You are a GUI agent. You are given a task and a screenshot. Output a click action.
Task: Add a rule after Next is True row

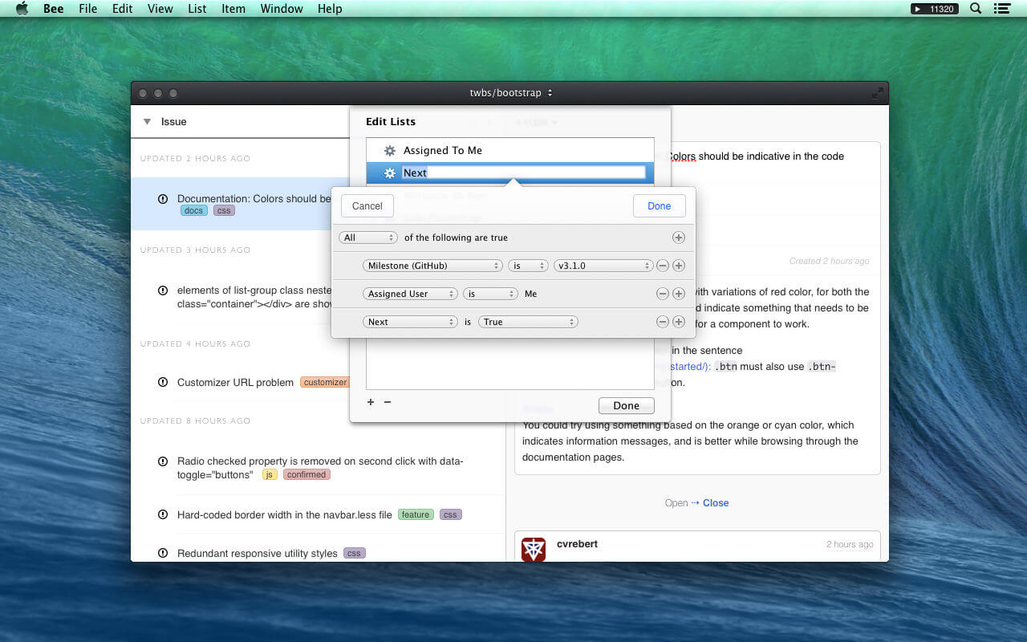[x=678, y=322]
